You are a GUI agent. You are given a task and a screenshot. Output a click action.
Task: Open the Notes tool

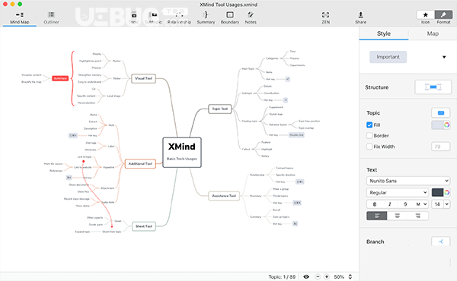pos(251,17)
